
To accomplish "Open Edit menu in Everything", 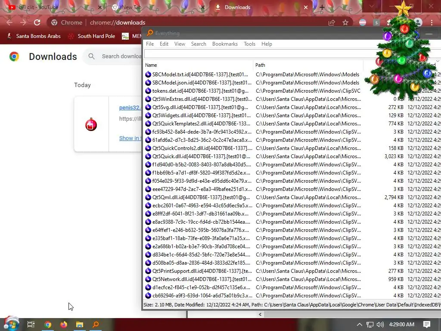I will [164, 44].
